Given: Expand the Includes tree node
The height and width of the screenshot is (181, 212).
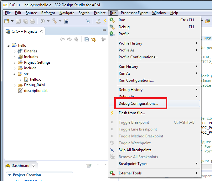Looking at the screenshot, I should point(14,57).
